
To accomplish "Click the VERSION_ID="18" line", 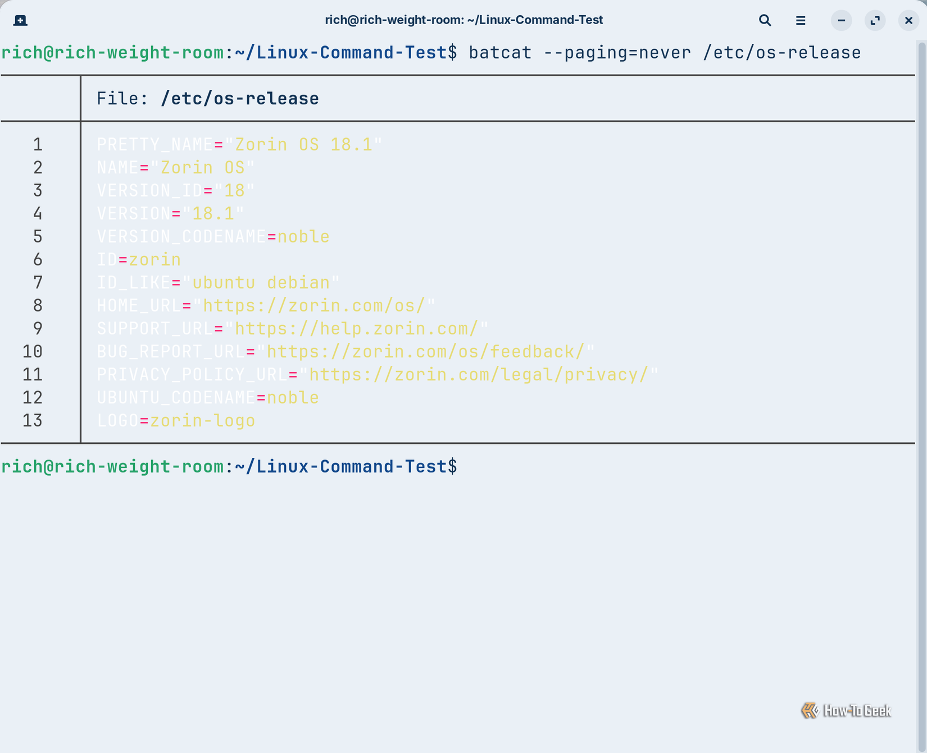I will tap(176, 191).
